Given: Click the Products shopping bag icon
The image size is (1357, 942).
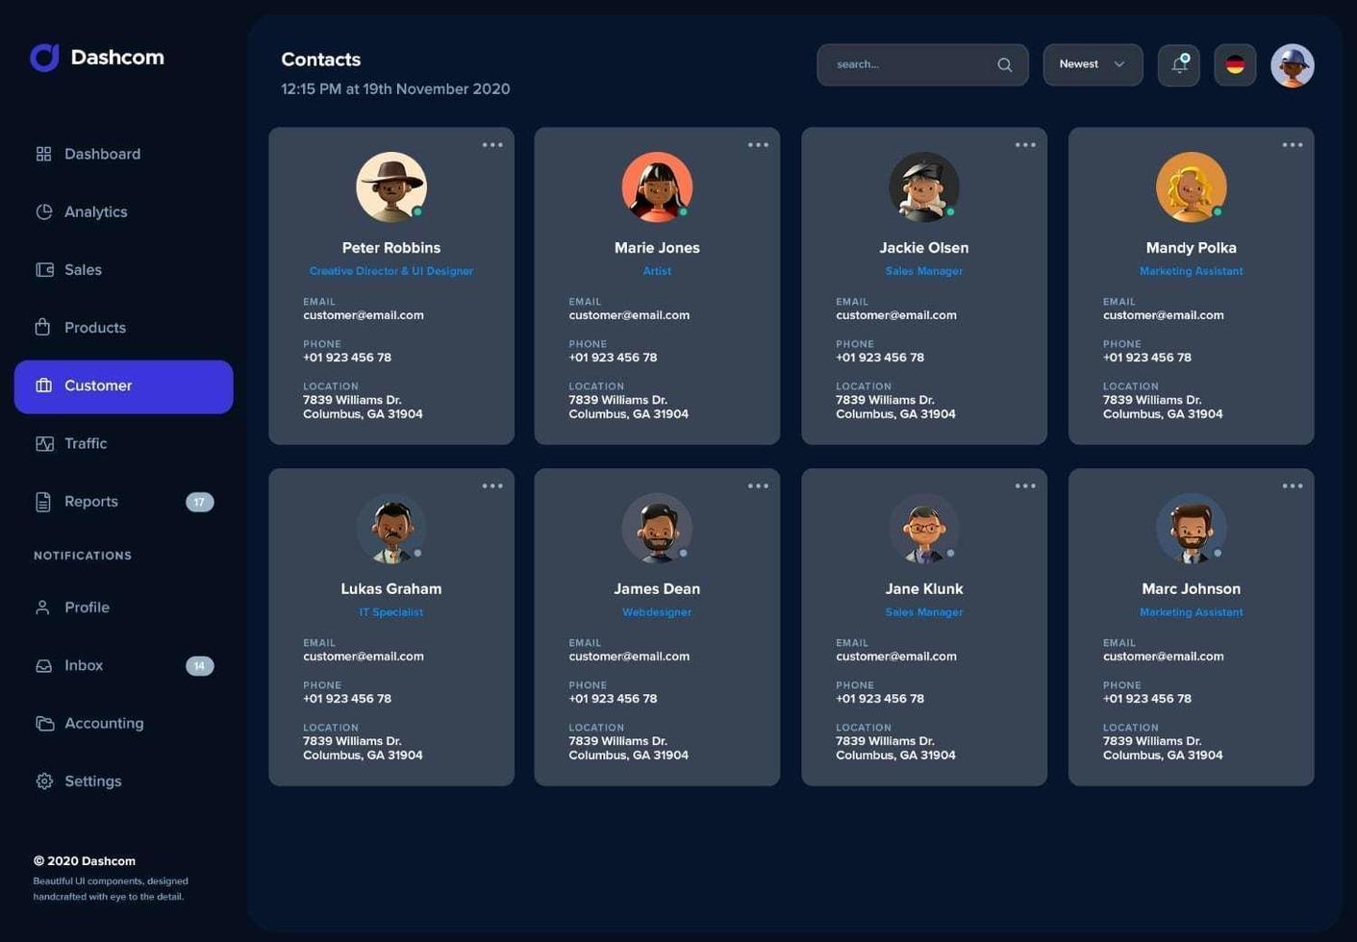Looking at the screenshot, I should [42, 327].
